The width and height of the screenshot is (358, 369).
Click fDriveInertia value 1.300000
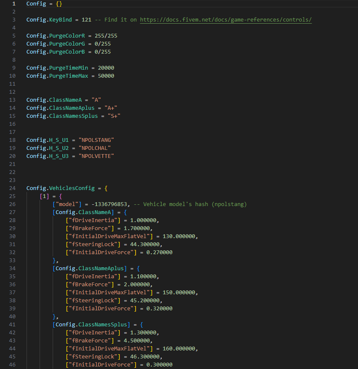(143, 333)
